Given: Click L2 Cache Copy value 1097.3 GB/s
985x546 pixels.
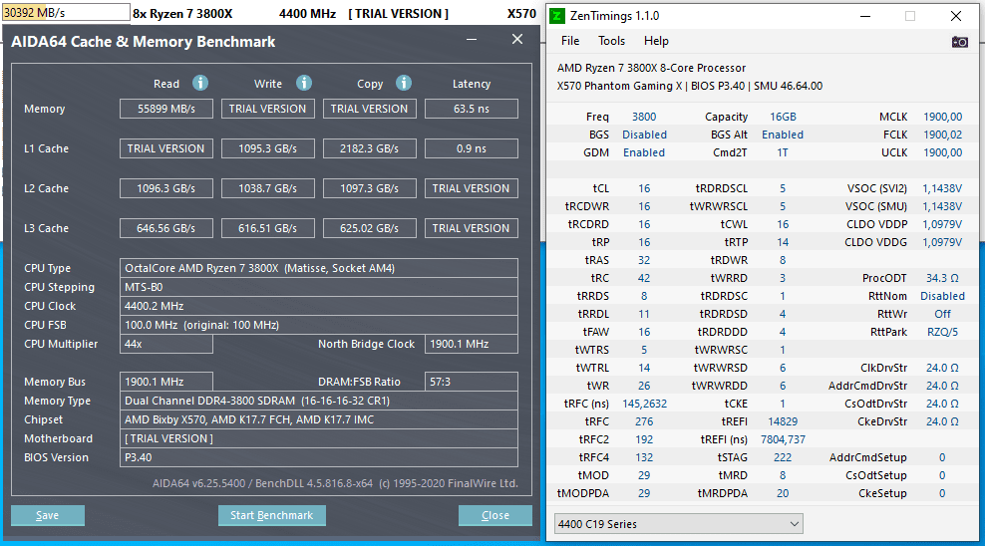Looking at the screenshot, I should pyautogui.click(x=369, y=188).
